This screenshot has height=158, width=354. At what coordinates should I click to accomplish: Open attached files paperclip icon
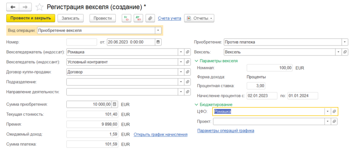coord(150,18)
